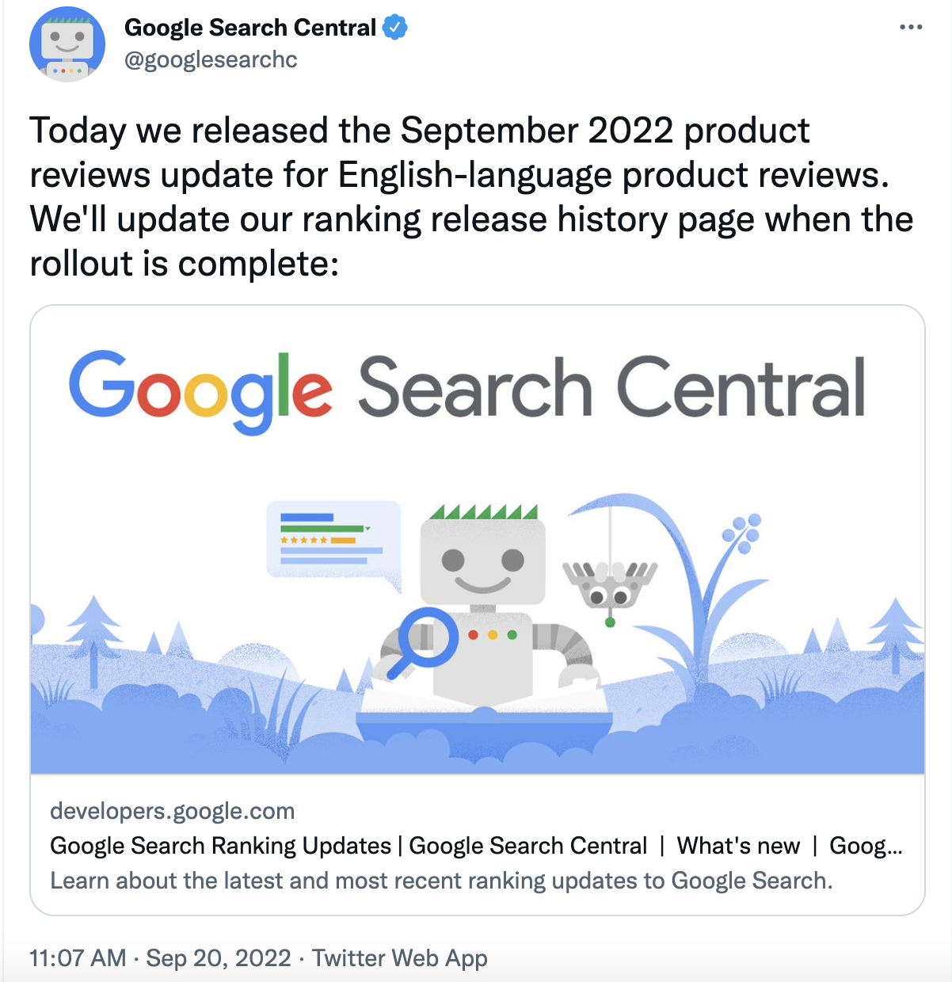The image size is (952, 982).
Task: Click the card description about ranking updates
Action: coord(441,881)
